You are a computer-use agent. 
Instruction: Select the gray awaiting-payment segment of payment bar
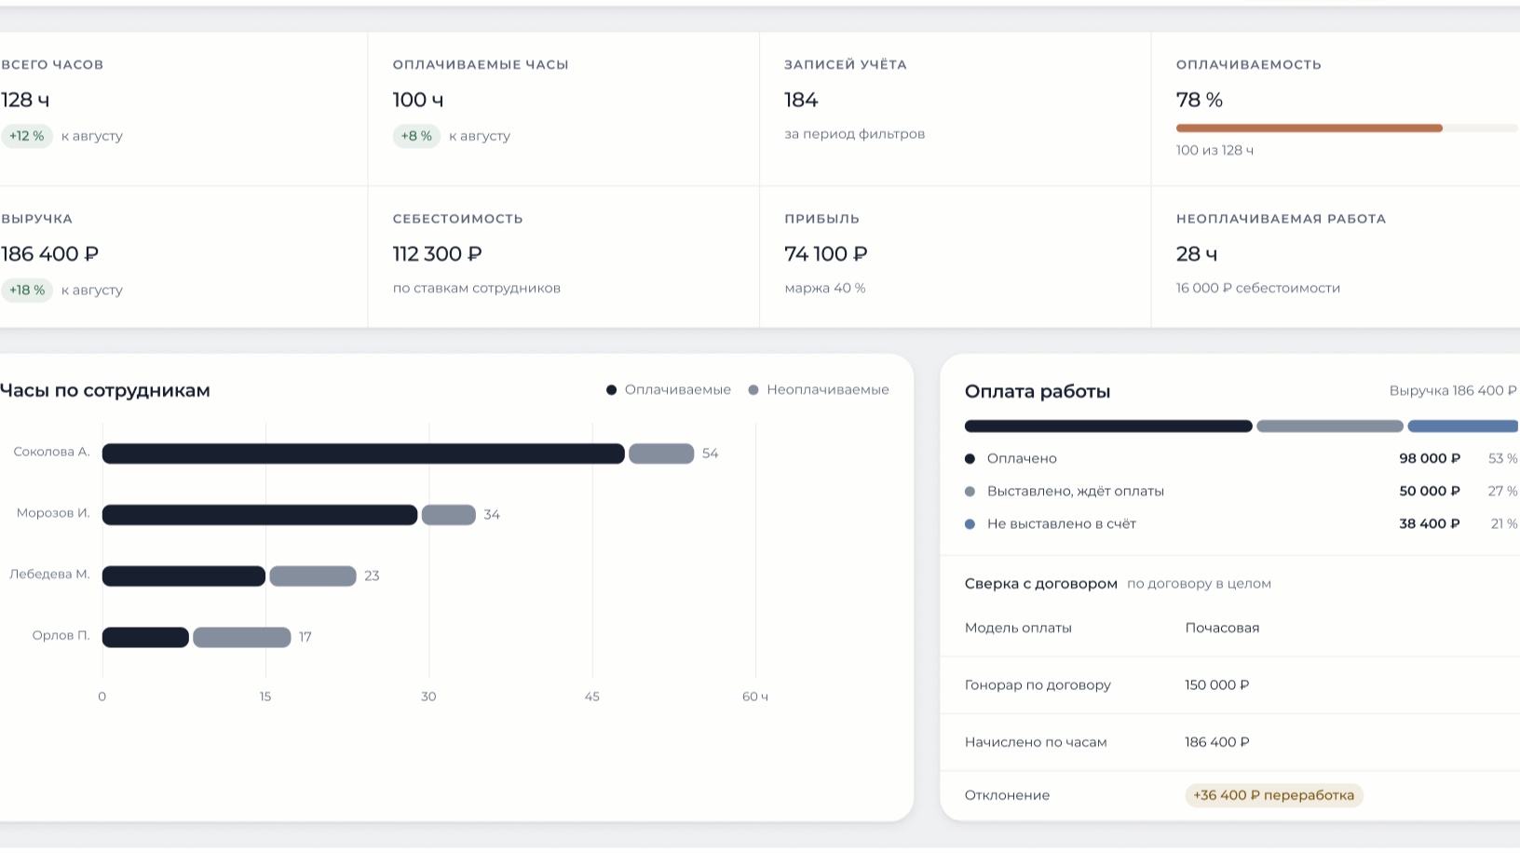pyautogui.click(x=1330, y=426)
